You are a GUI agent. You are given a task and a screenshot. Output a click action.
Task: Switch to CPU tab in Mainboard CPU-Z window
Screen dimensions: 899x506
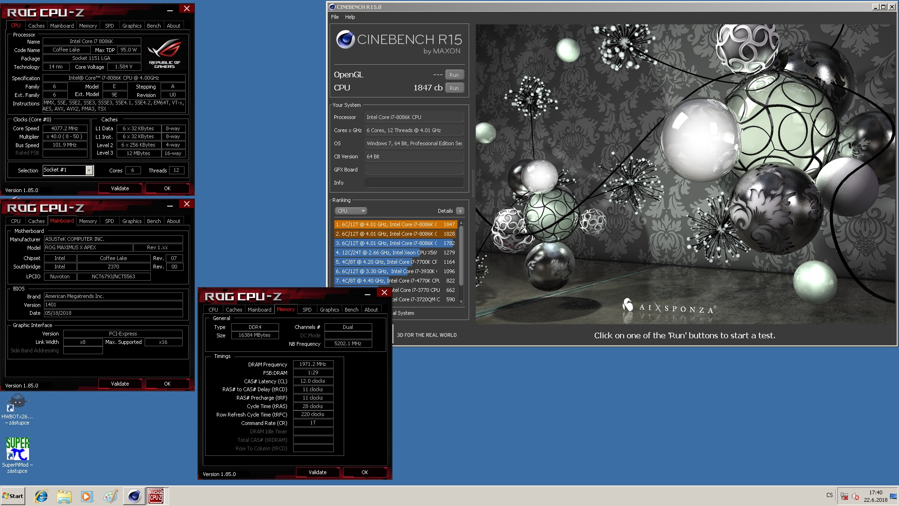click(x=15, y=221)
